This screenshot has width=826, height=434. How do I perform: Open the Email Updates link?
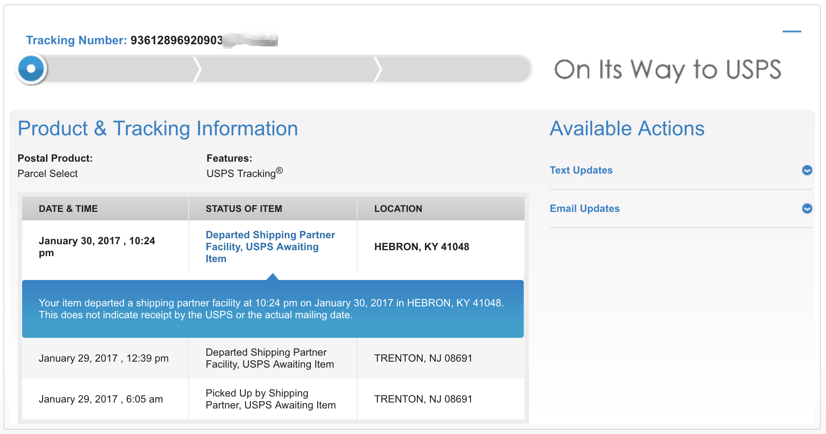[x=584, y=208]
